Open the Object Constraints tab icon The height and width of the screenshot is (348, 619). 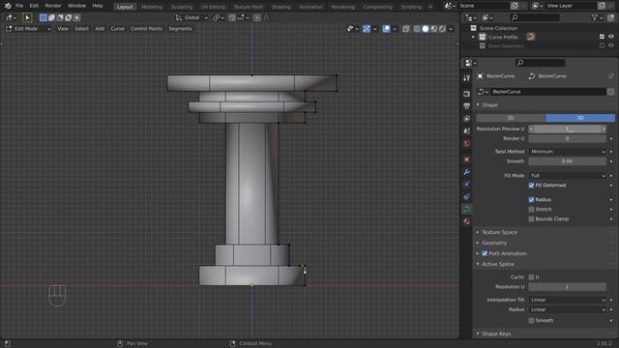[x=466, y=197]
